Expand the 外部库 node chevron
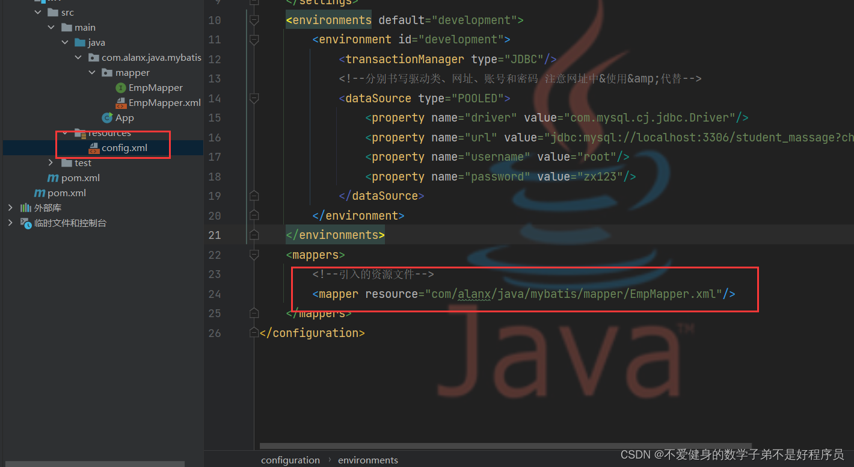The height and width of the screenshot is (467, 854). pyautogui.click(x=10, y=208)
